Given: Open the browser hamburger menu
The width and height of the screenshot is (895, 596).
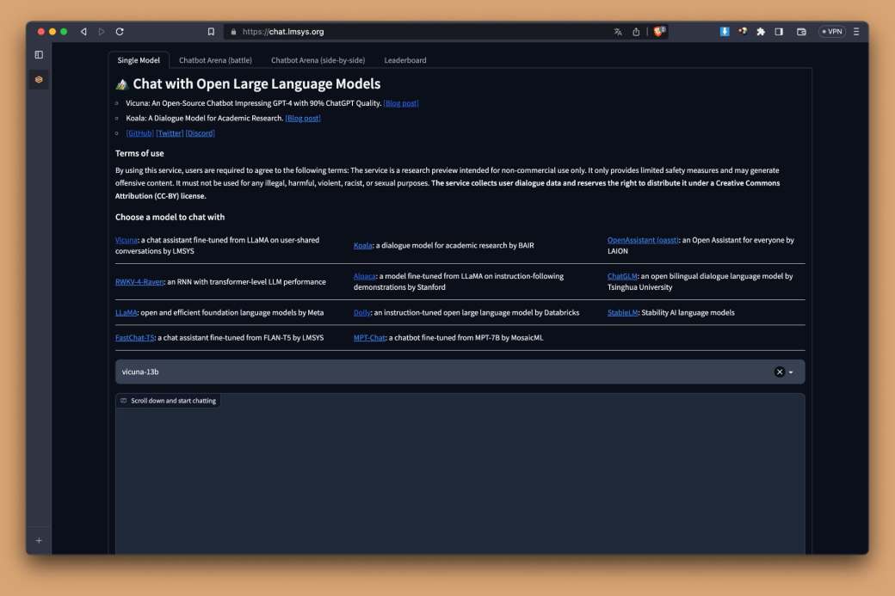Looking at the screenshot, I should click(x=856, y=32).
